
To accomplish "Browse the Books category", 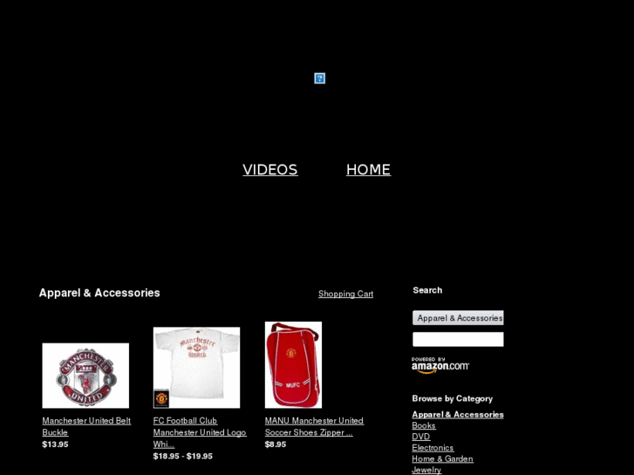I will [424, 425].
